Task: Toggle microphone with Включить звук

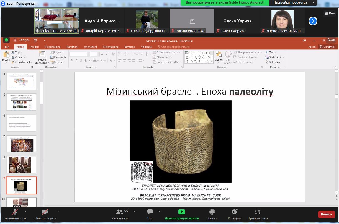Action: [x=15, y=212]
